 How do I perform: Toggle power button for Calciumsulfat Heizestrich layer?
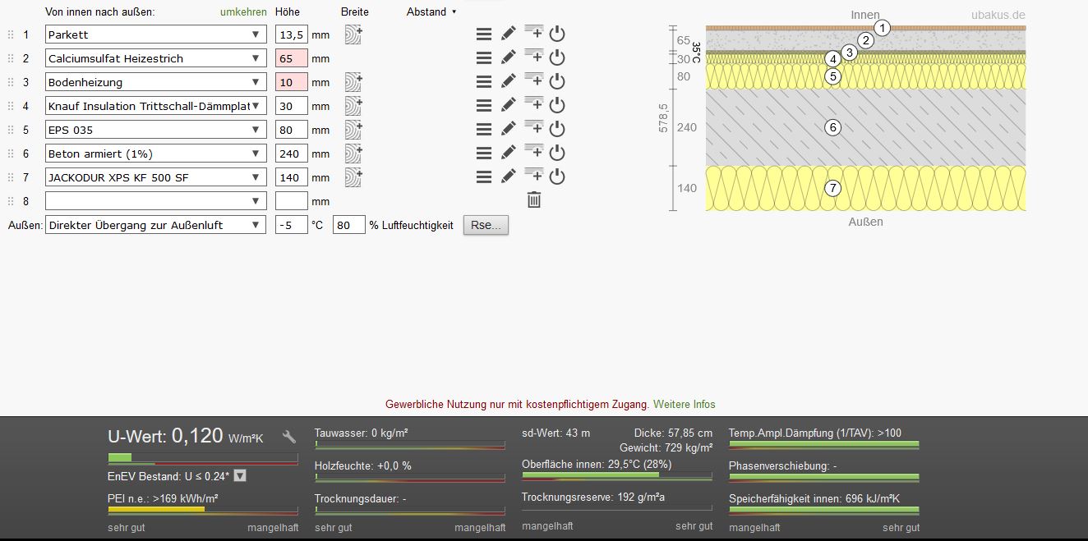[557, 57]
